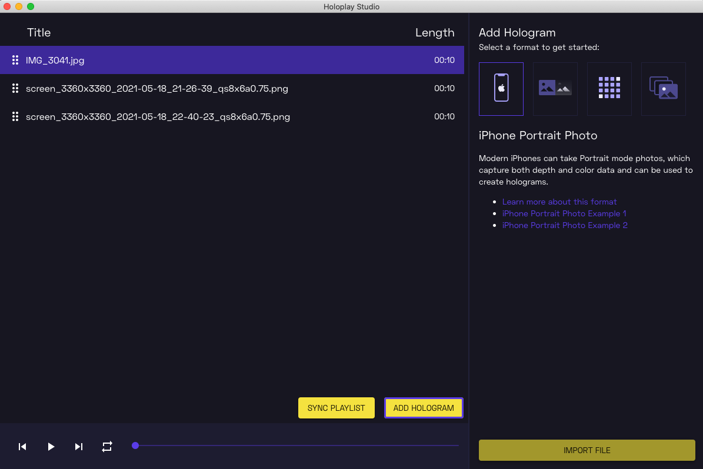Image resolution: width=703 pixels, height=469 pixels.
Task: Click the ADD HOLOGRAM button
Action: point(424,408)
